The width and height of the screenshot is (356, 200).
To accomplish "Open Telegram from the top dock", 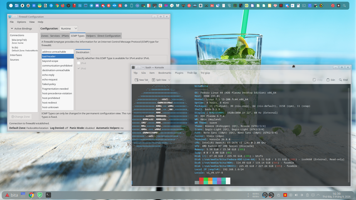I will (91, 6).
